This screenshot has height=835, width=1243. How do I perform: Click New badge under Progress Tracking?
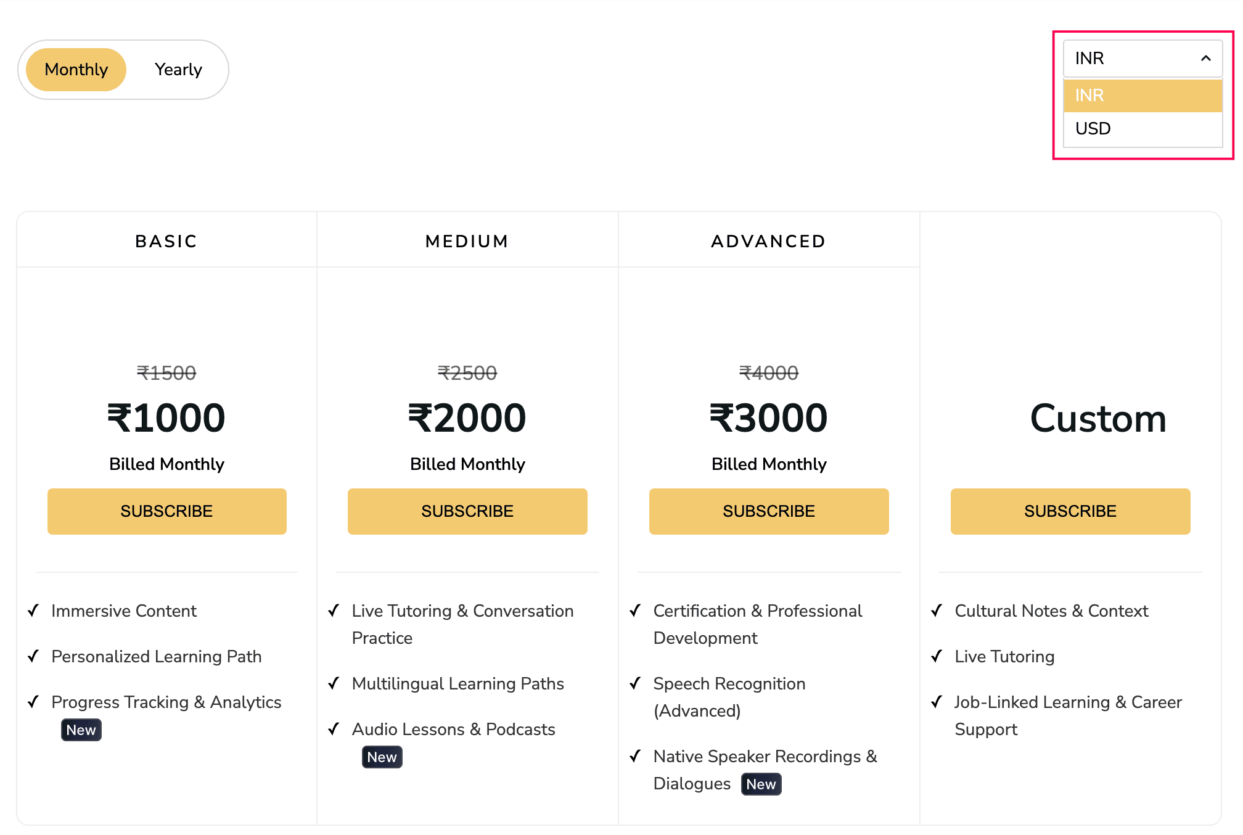(x=81, y=730)
